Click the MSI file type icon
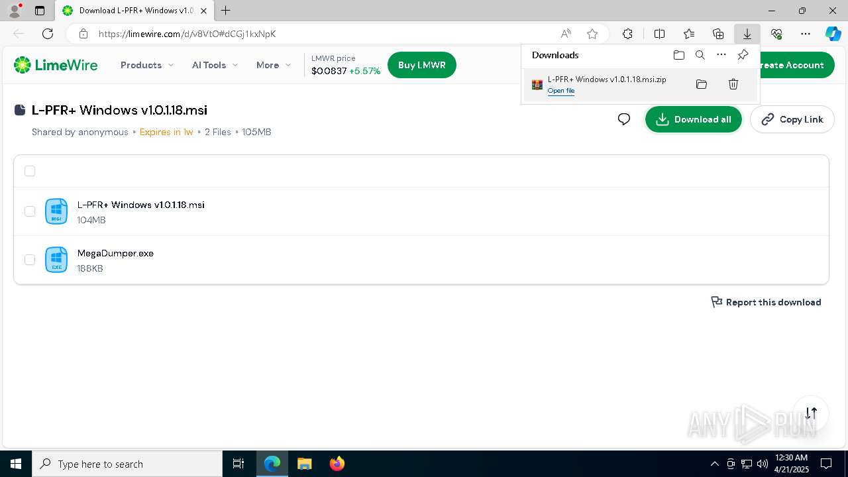The image size is (848, 477). point(56,211)
